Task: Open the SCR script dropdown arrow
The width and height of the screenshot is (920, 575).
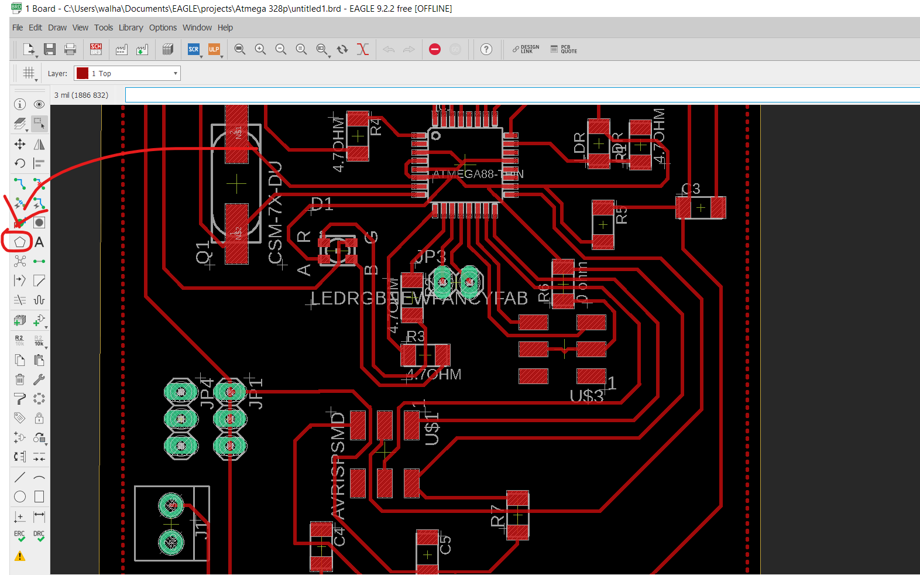Action: (x=201, y=57)
